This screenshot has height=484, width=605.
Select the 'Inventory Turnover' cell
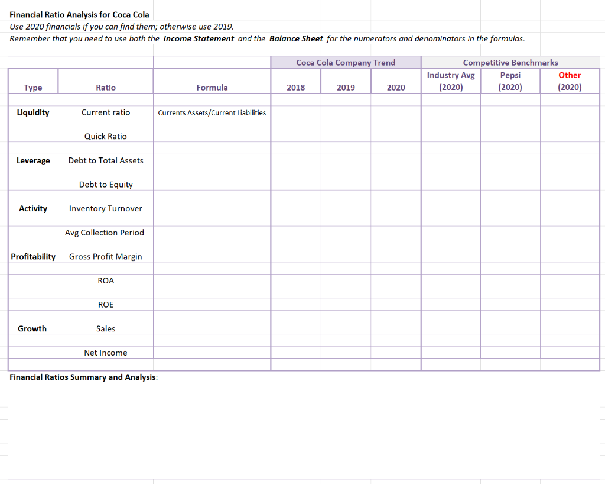point(106,209)
